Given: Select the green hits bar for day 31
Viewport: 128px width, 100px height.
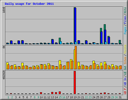Looking at the screenshot, I should [120, 42].
